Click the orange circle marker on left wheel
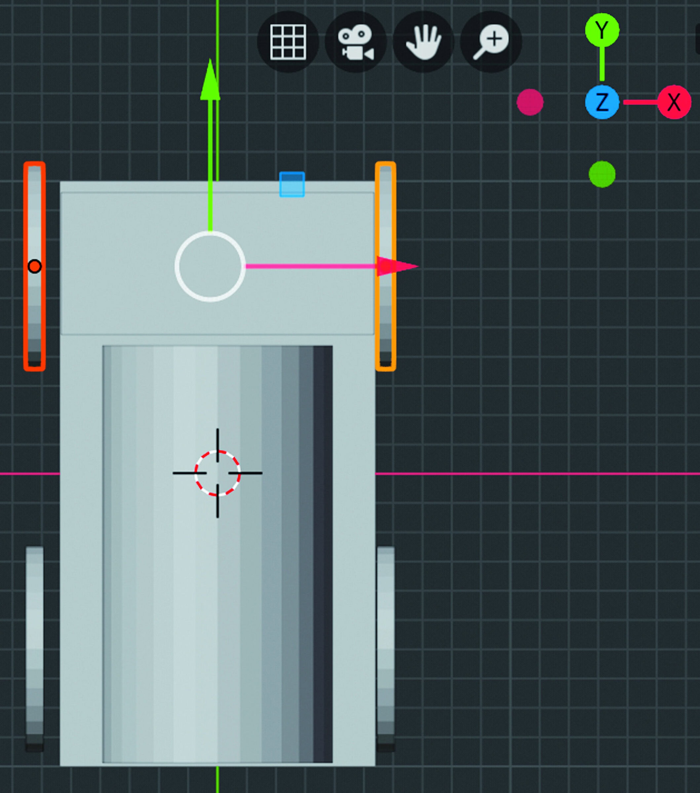The image size is (700, 793). (x=35, y=266)
